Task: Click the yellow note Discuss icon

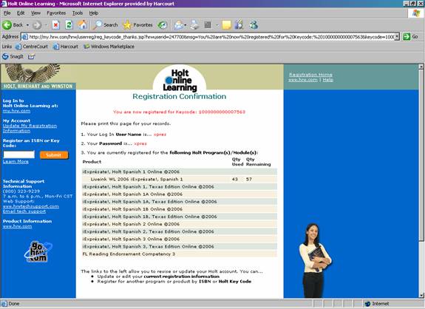Action: pyautogui.click(x=226, y=25)
